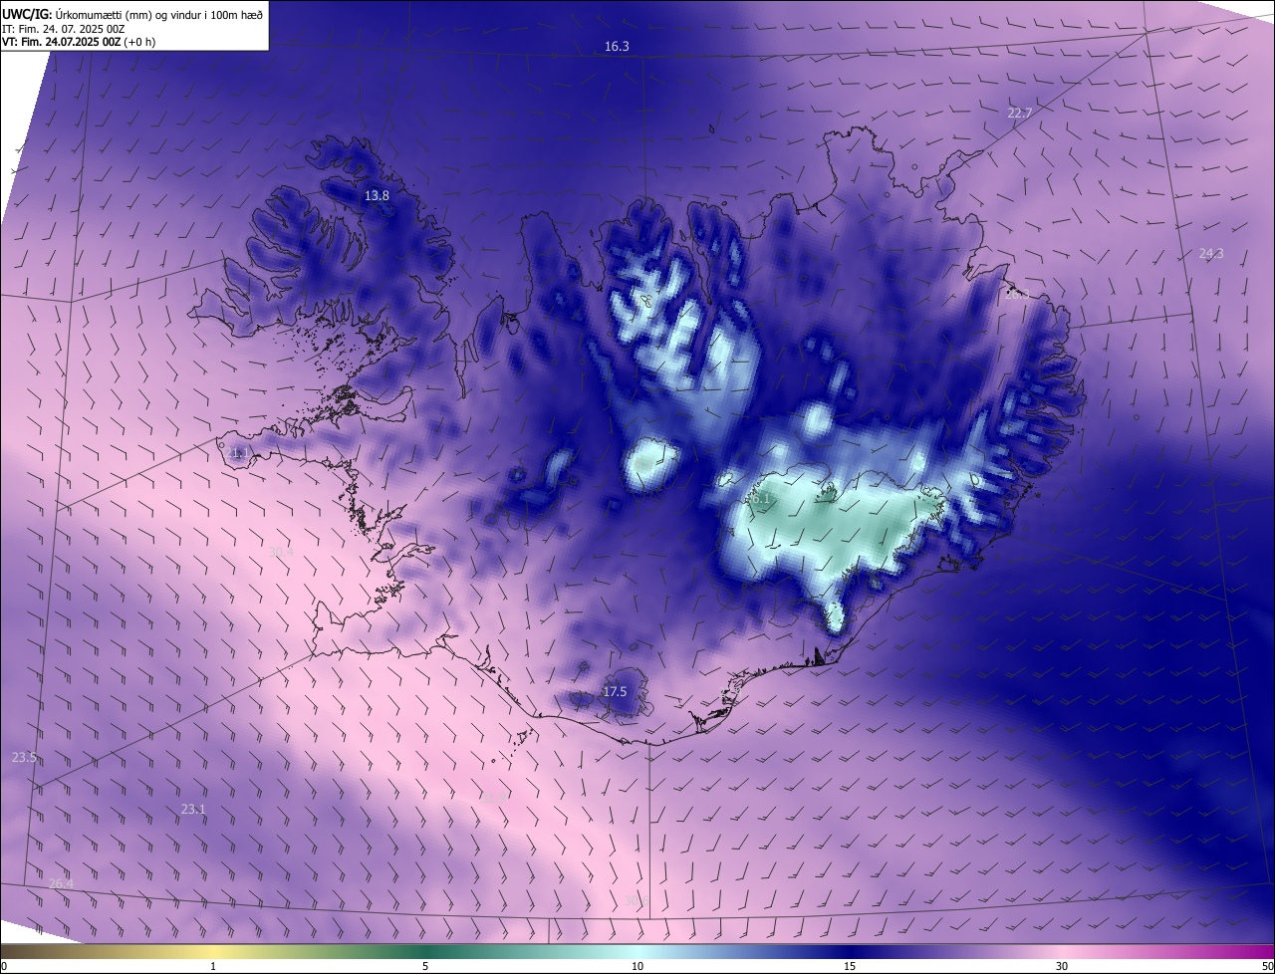
Task: Click the 16.3 value label
Action: coord(617,47)
